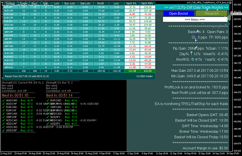Click "Max Gain 297.3 at 2017.09.20 13:54" line
Viewport: 242px width, 156px height.
point(199,71)
